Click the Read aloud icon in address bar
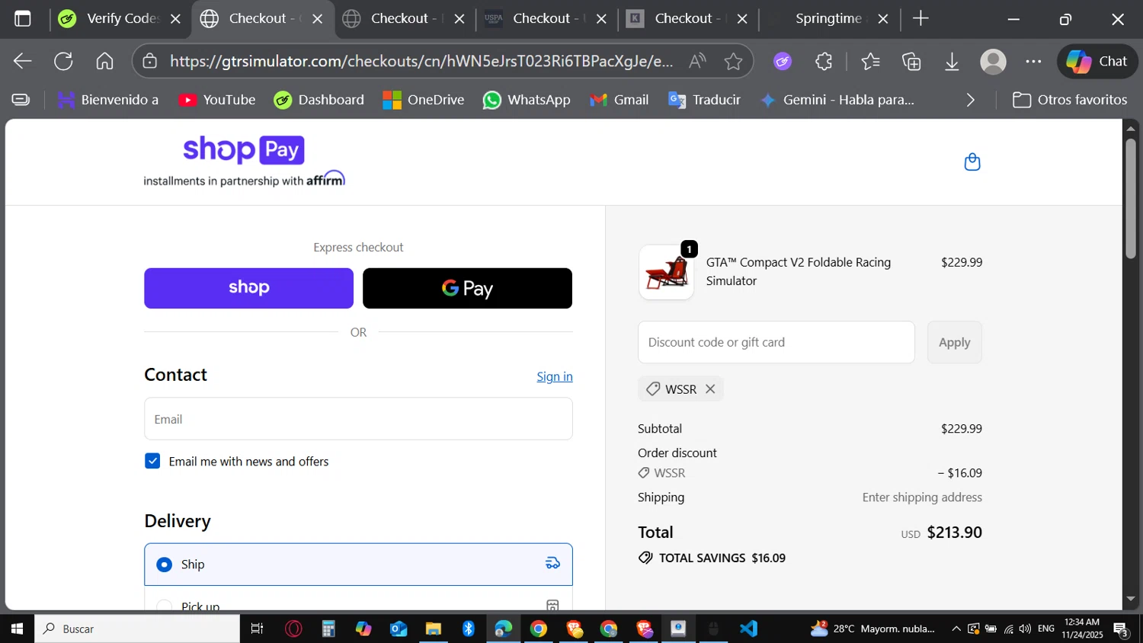The height and width of the screenshot is (643, 1143). pos(697,61)
